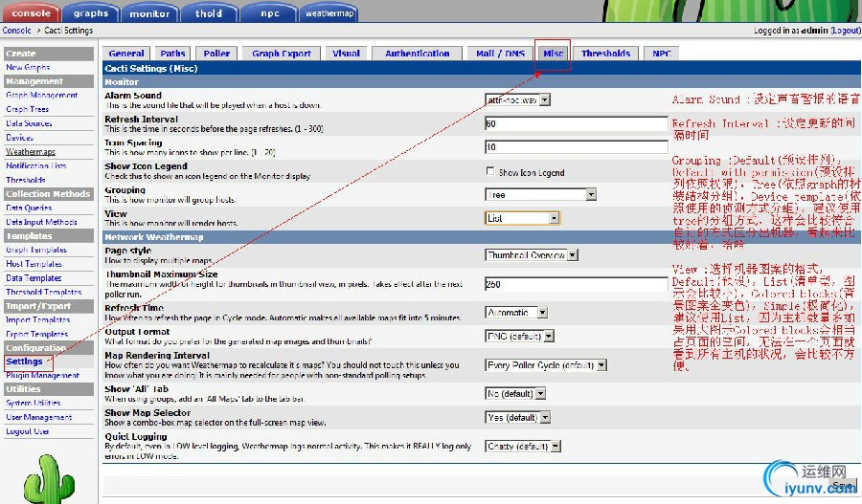Switch to the Authentication settings tab

click(x=418, y=54)
